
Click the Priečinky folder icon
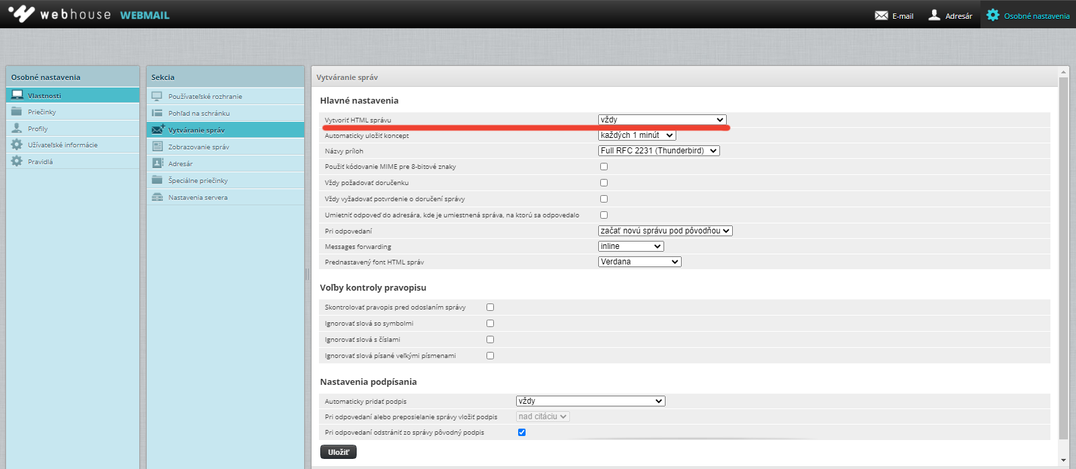tap(17, 112)
